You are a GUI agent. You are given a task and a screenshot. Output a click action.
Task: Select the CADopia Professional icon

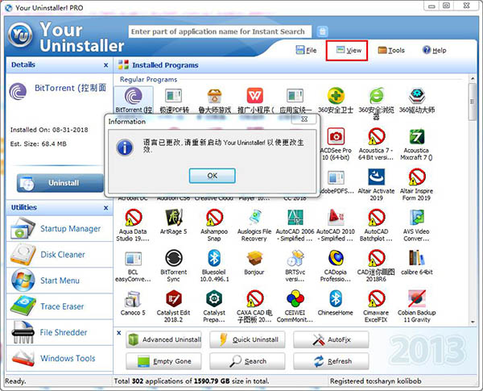pyautogui.click(x=336, y=258)
